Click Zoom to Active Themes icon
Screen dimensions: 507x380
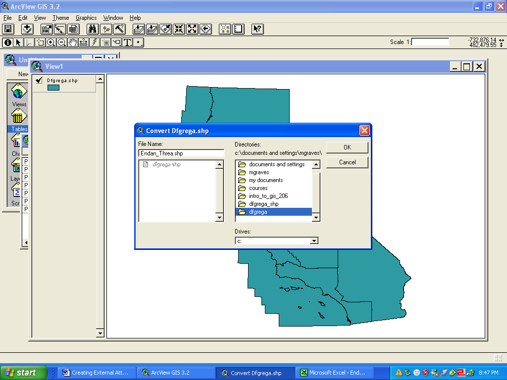coord(152,29)
